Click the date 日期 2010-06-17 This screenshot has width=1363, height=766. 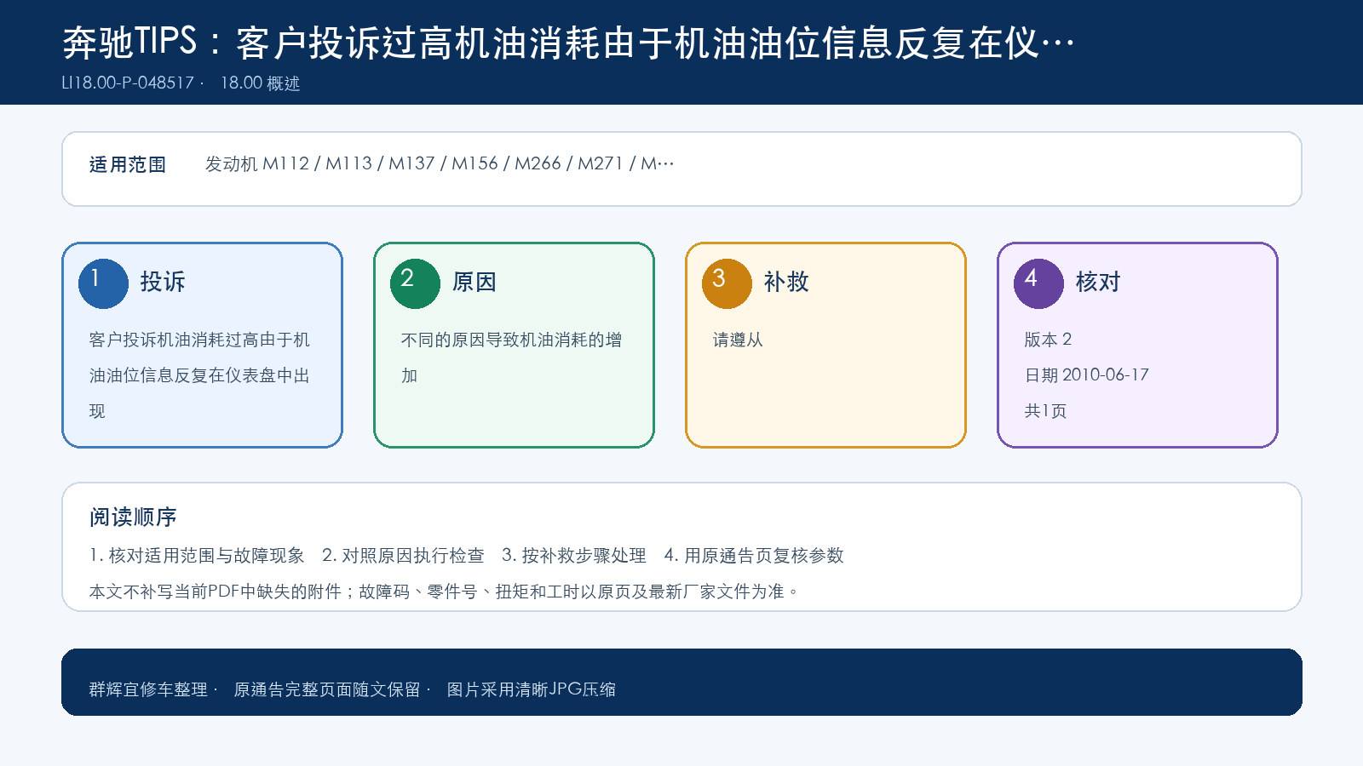point(1087,375)
